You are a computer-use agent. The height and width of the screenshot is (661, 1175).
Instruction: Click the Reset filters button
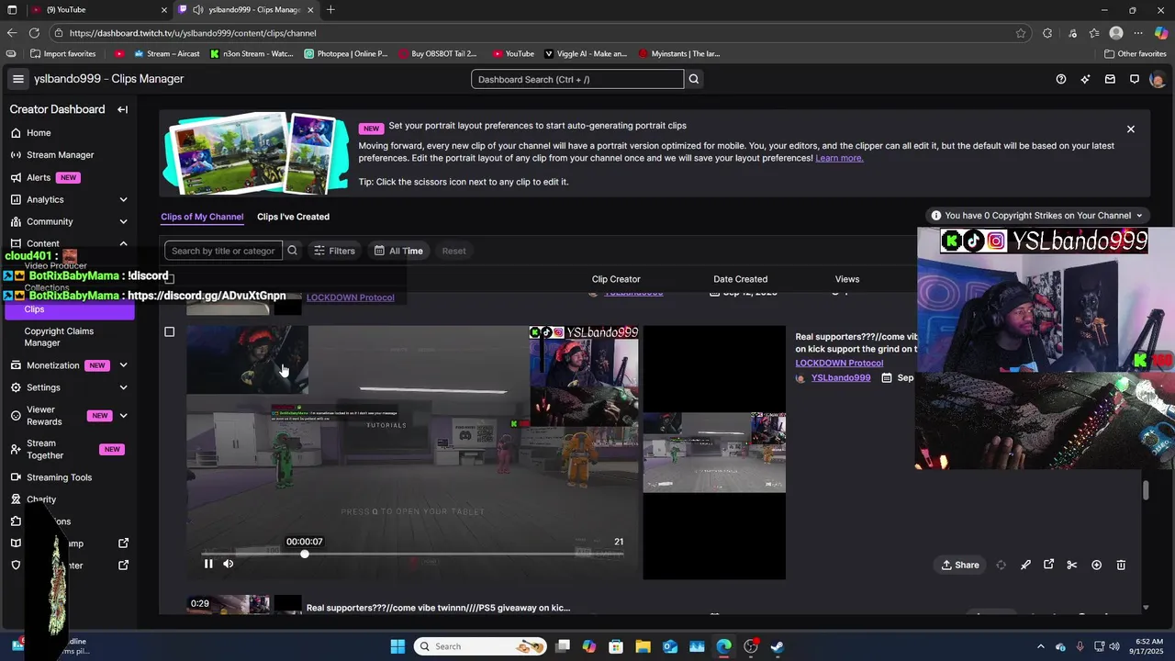[453, 251]
